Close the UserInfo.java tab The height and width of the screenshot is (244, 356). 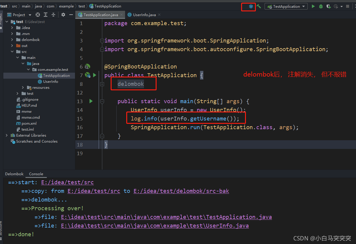[x=159, y=15]
